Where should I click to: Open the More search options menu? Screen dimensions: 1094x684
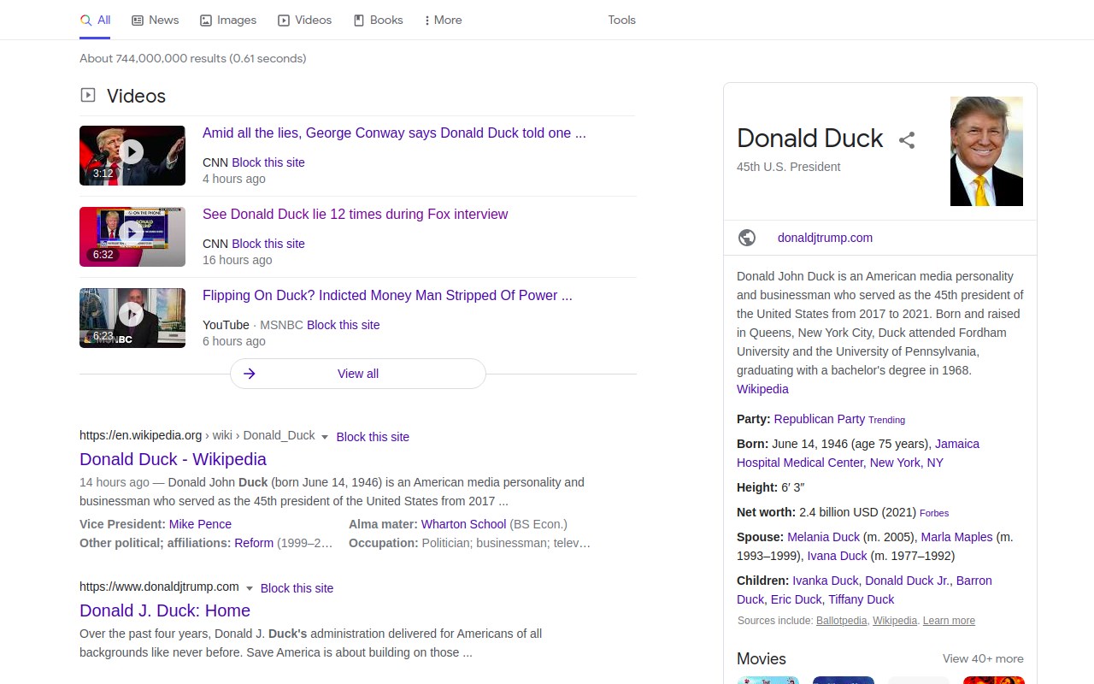click(x=443, y=21)
